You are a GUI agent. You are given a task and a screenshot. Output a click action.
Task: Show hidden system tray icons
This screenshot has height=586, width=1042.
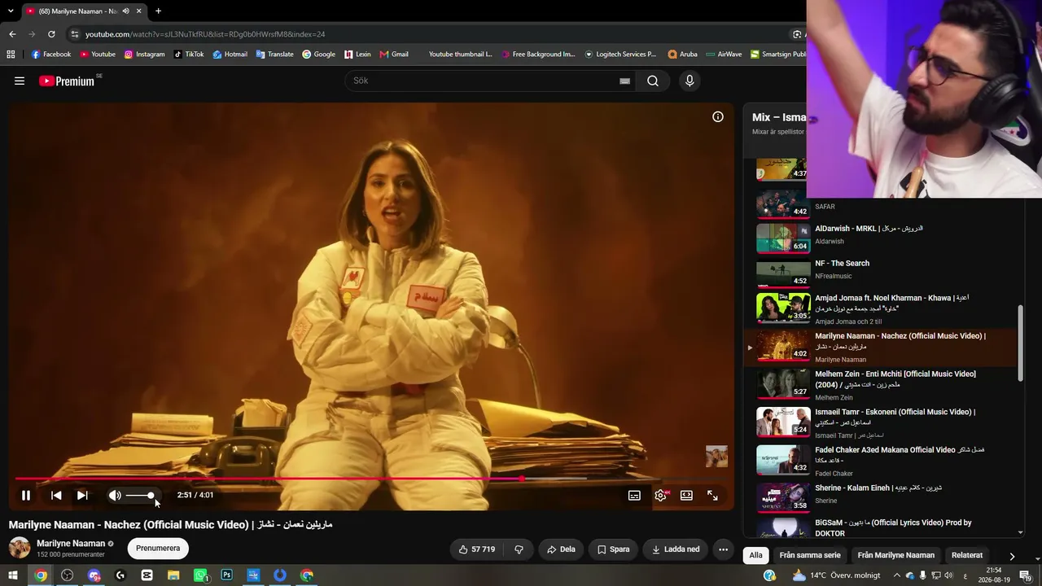(896, 575)
